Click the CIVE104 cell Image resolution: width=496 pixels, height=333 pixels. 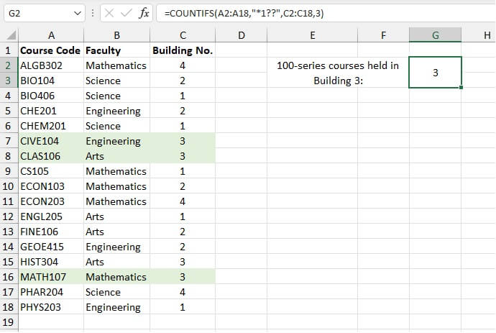coord(51,141)
